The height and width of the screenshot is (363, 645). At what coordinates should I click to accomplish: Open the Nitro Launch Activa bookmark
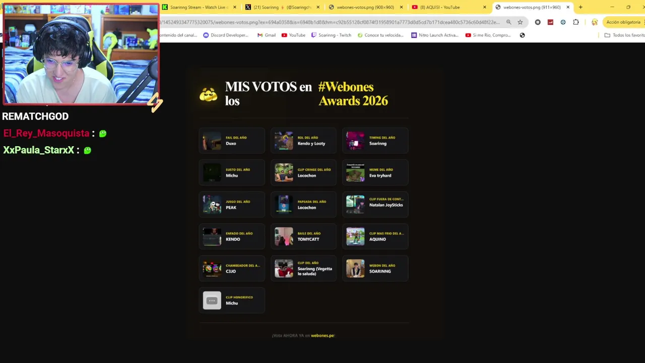[x=435, y=35]
